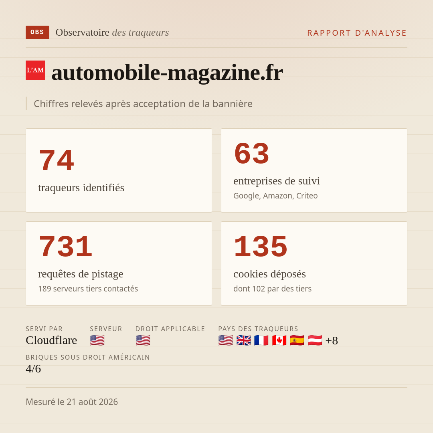Click the Rapport d'analyse label
433x433 pixels.
point(357,33)
